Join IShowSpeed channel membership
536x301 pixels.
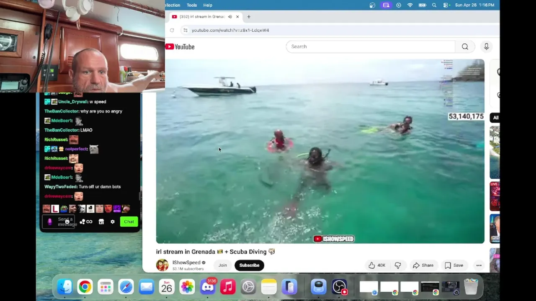(222, 265)
